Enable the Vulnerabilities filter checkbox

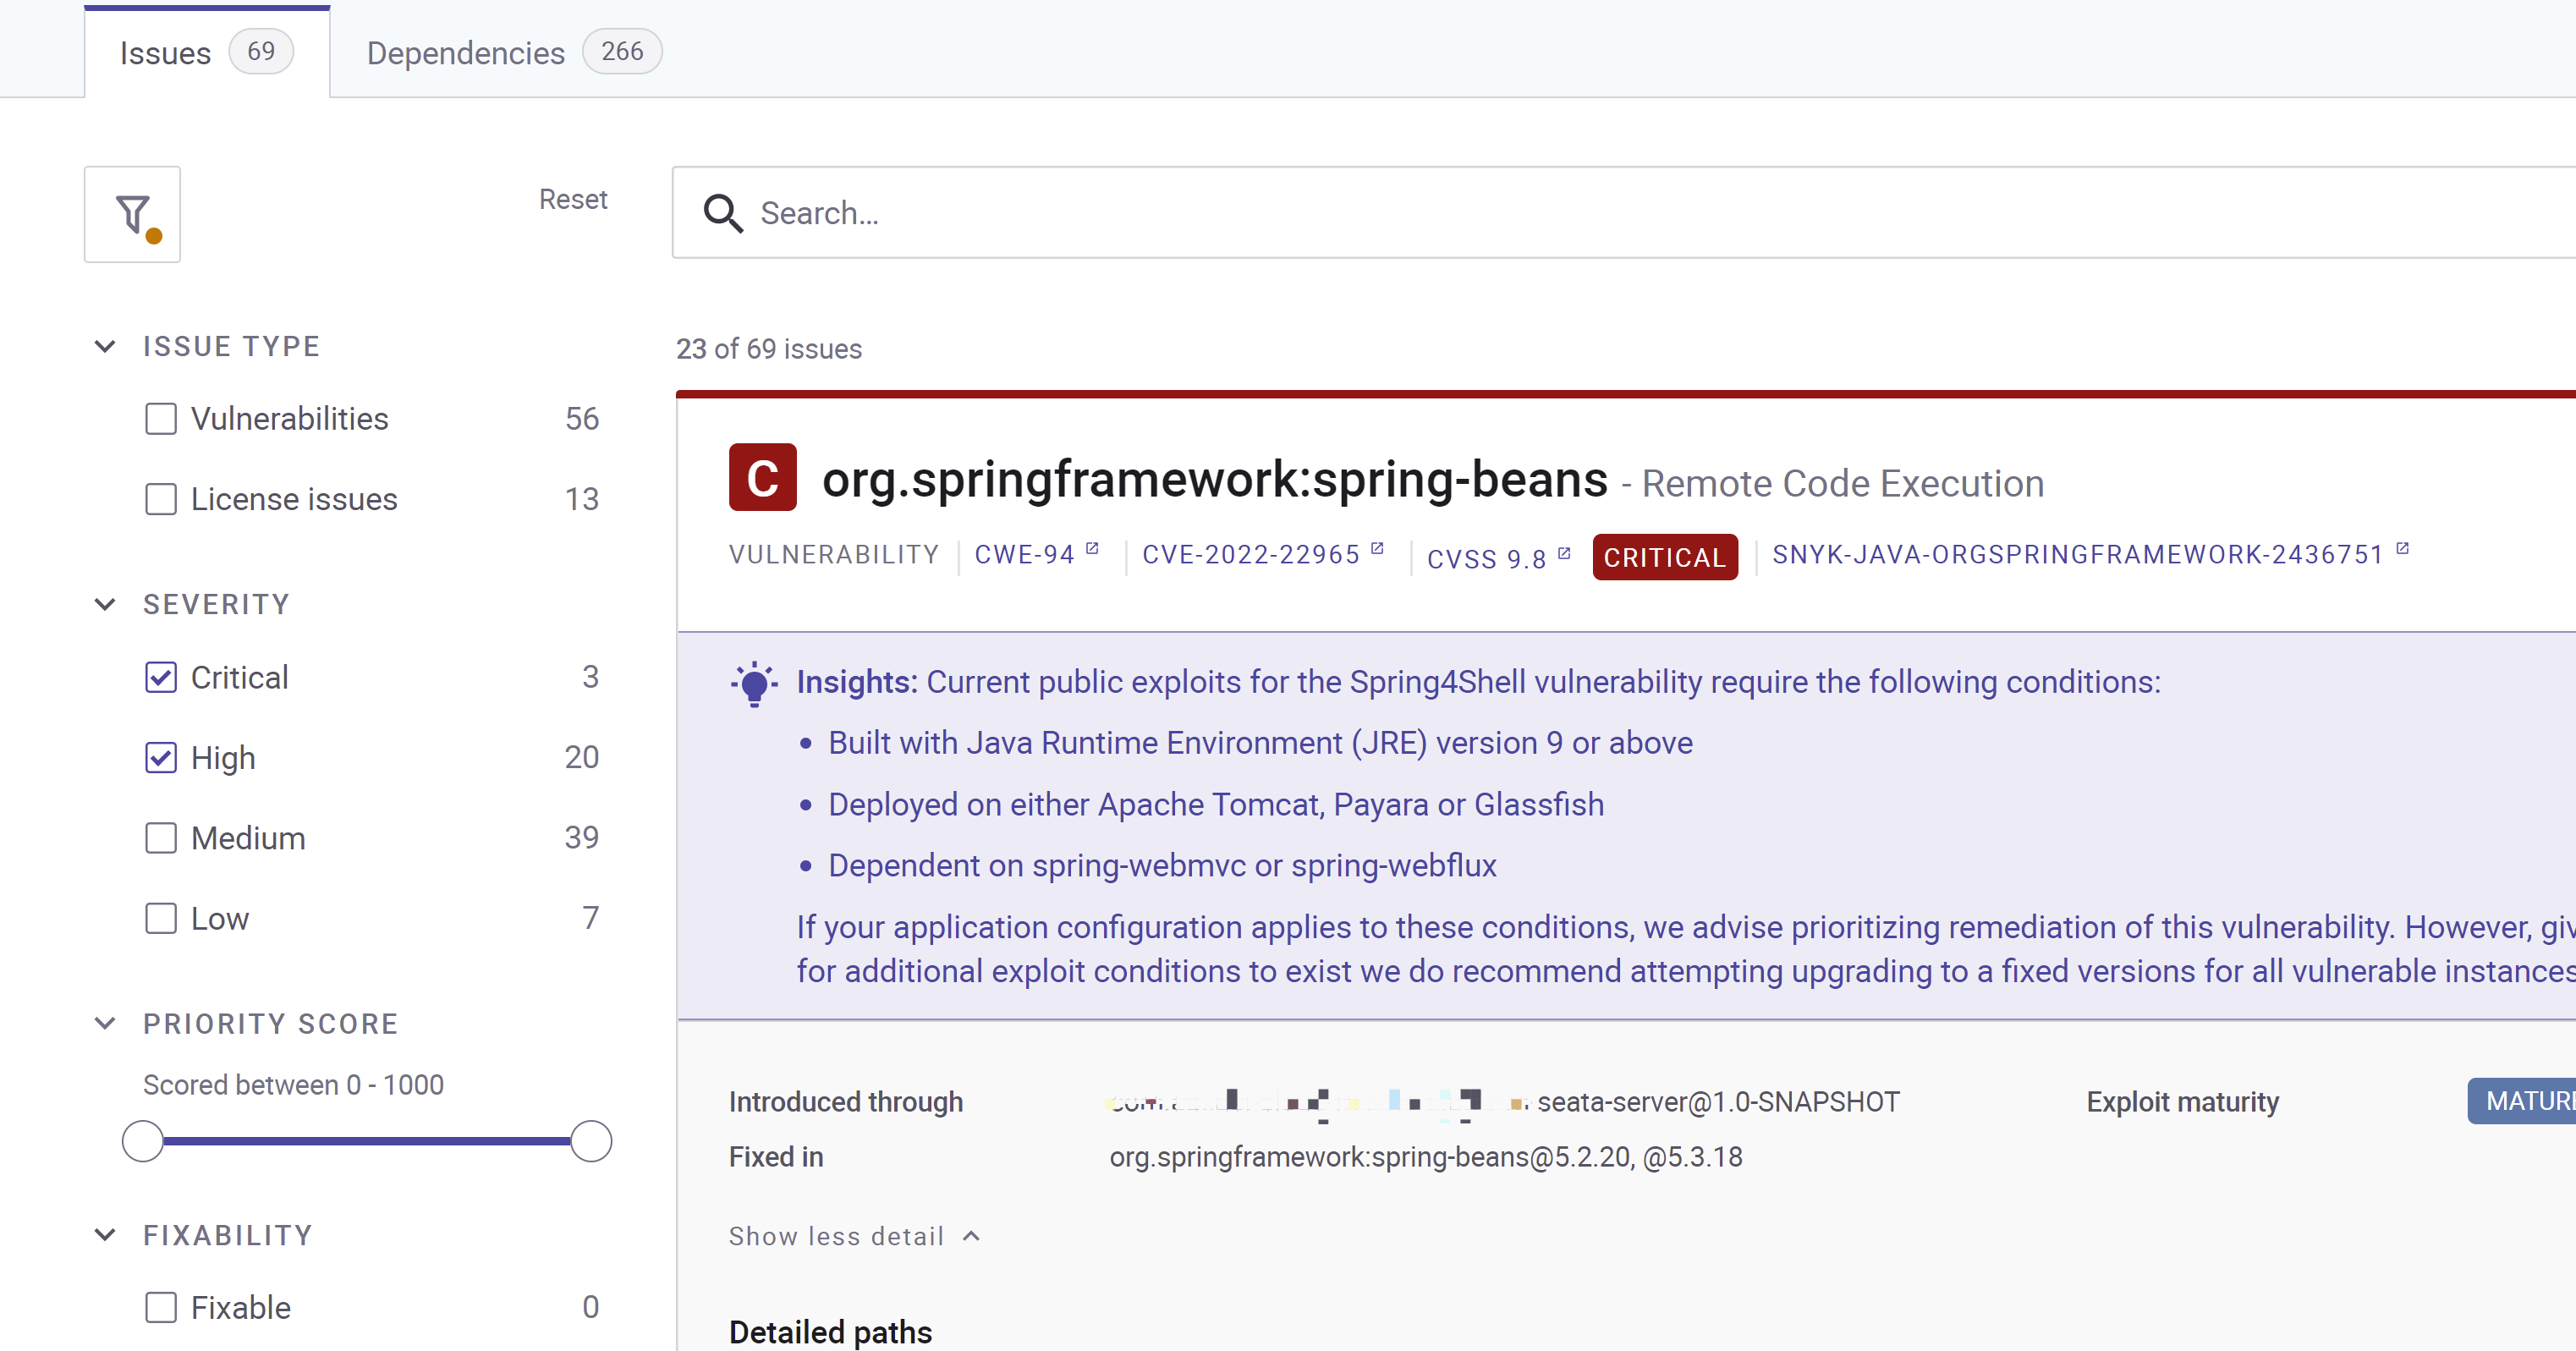[160, 419]
